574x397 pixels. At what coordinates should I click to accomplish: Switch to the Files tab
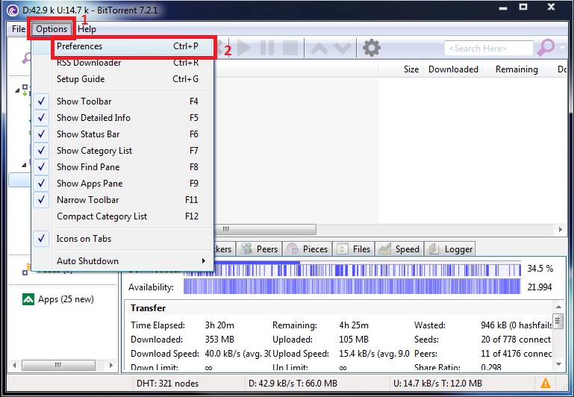(354, 249)
